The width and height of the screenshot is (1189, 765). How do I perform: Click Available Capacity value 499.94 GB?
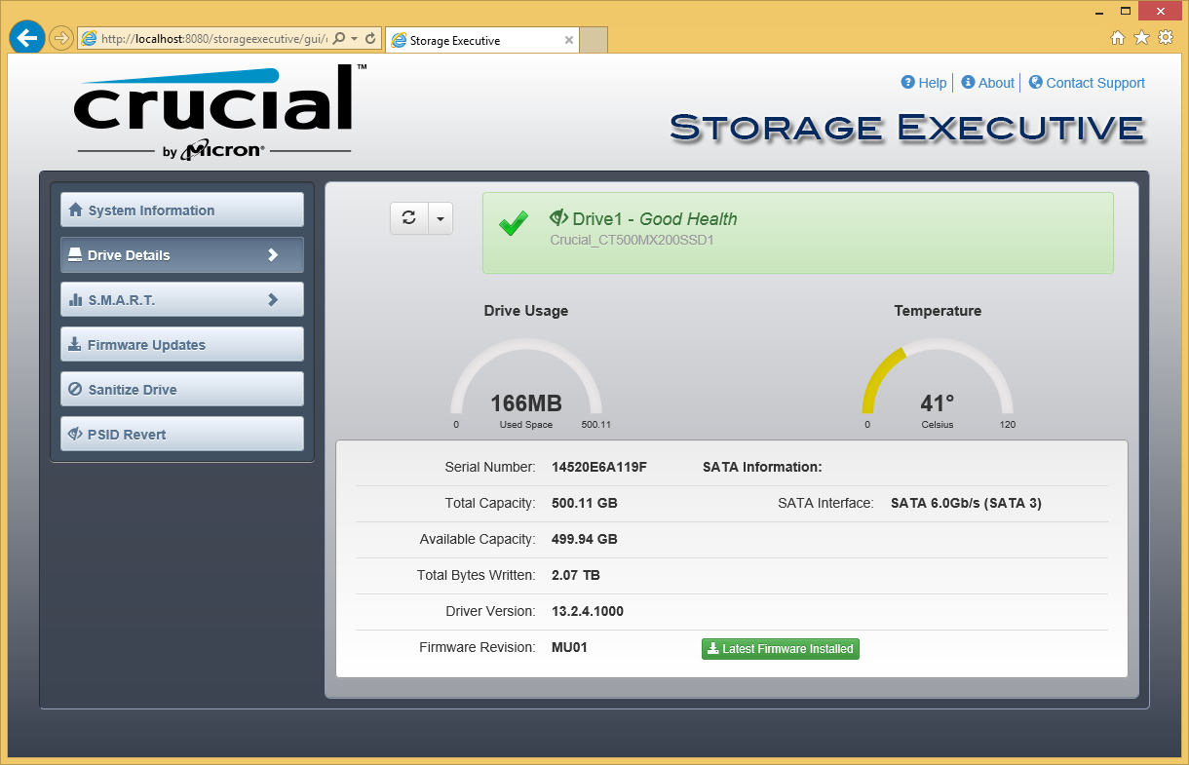[x=585, y=539]
